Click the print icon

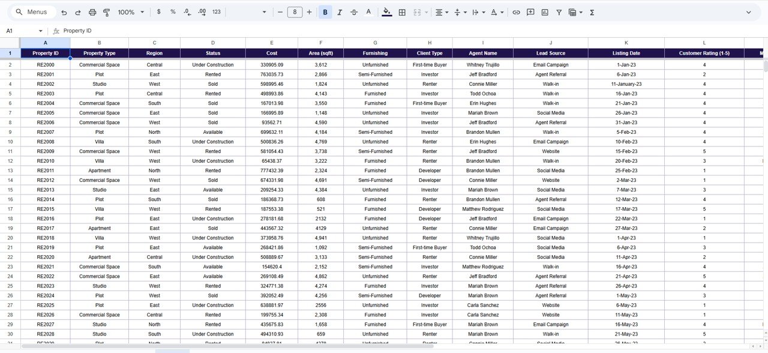(x=91, y=12)
